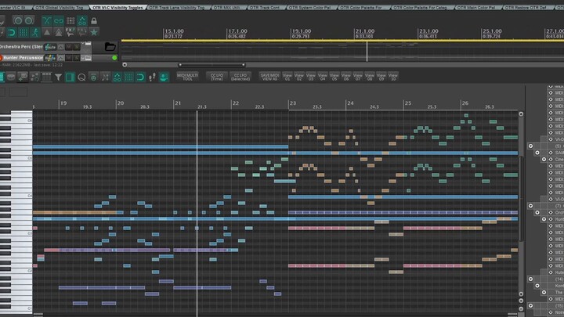Switch to the OTR System Color Pal tab
This screenshot has height=317, width=564.
(309, 7)
